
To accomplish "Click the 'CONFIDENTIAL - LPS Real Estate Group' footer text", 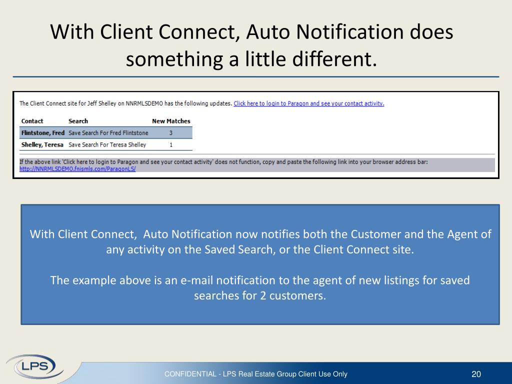I will pos(255,374).
